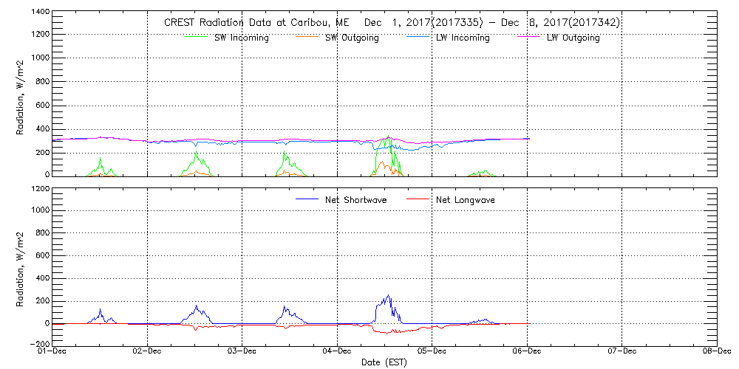Click the 06-Dec x-axis tick label

coord(527,352)
